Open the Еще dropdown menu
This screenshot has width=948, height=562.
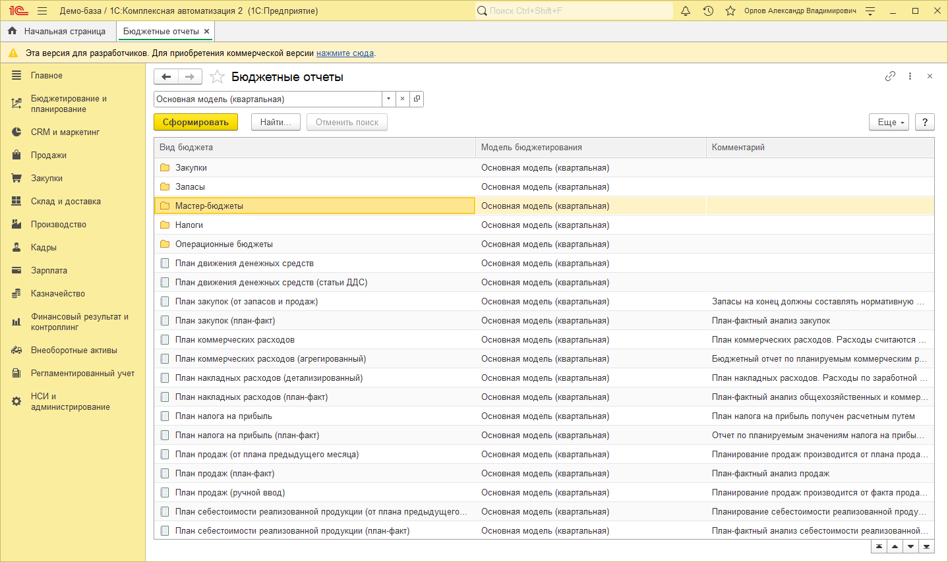tap(889, 122)
